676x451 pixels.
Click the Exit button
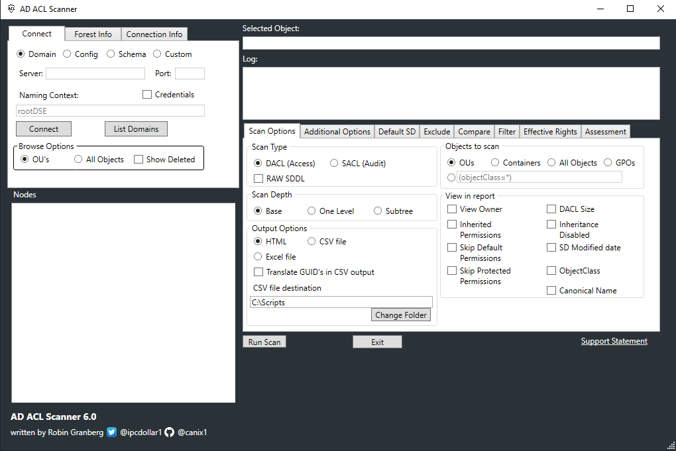(x=377, y=342)
